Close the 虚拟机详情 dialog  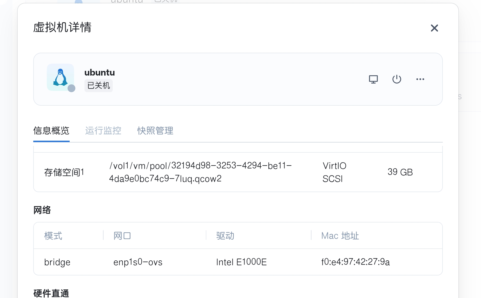[434, 28]
